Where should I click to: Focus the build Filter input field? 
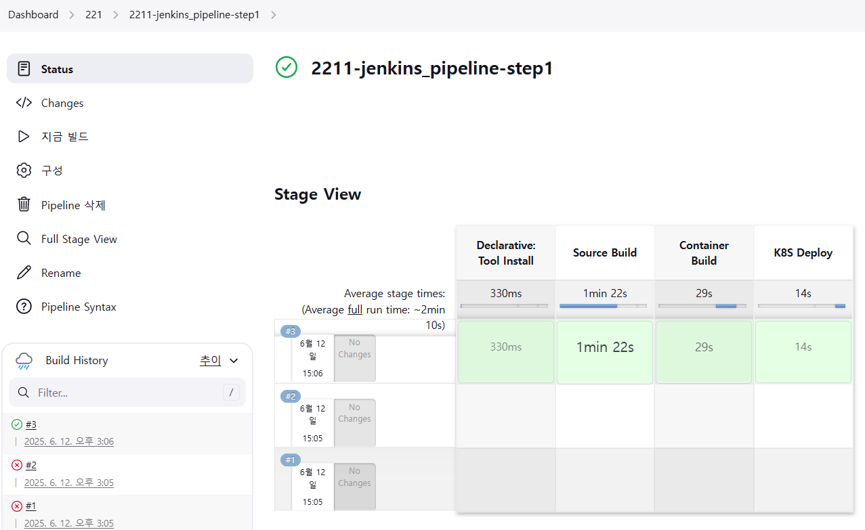pyautogui.click(x=127, y=393)
